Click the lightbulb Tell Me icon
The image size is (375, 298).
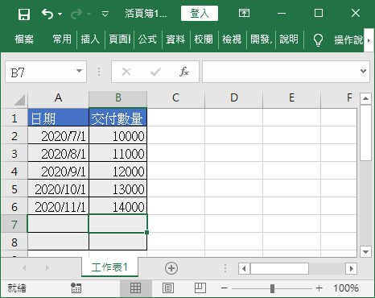(x=318, y=40)
